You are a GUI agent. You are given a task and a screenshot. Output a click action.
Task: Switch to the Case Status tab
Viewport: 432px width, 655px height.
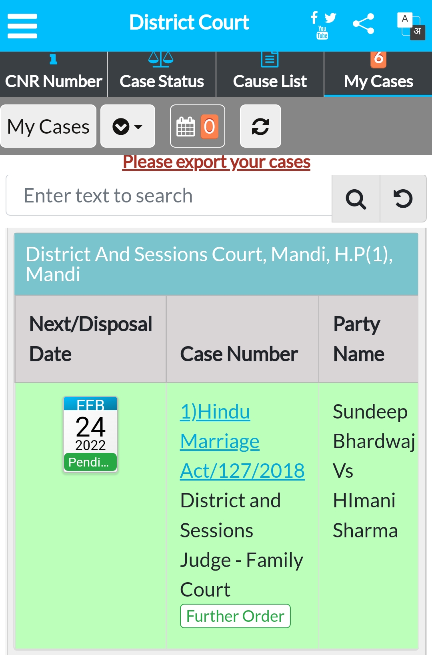[x=162, y=74]
